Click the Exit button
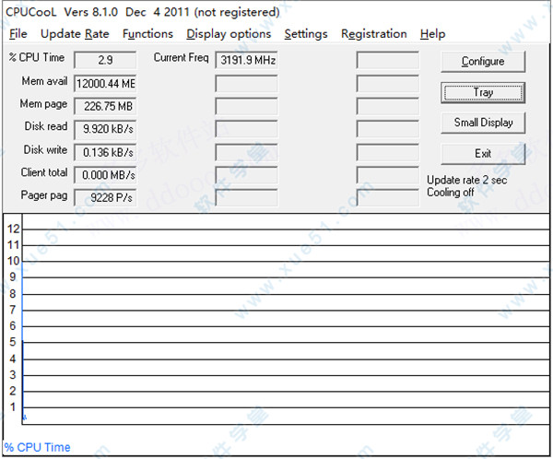The image size is (553, 459). (483, 154)
